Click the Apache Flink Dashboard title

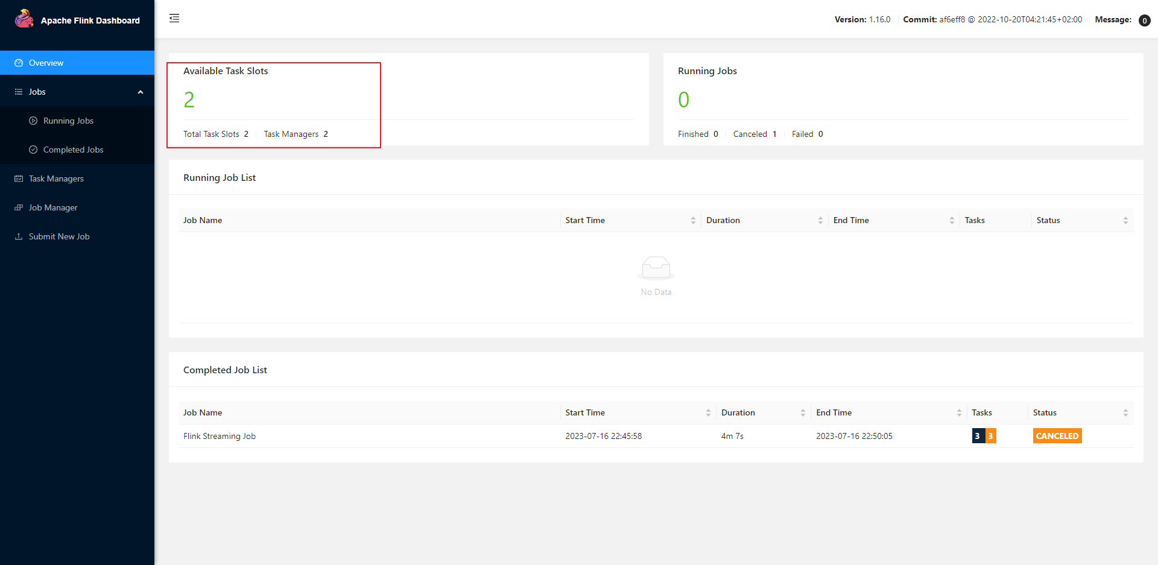(x=90, y=21)
